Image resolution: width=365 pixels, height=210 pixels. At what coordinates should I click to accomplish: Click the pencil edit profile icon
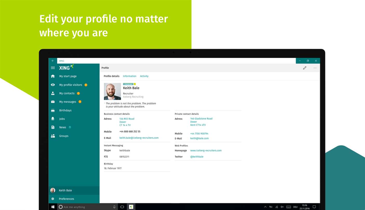[x=305, y=68]
